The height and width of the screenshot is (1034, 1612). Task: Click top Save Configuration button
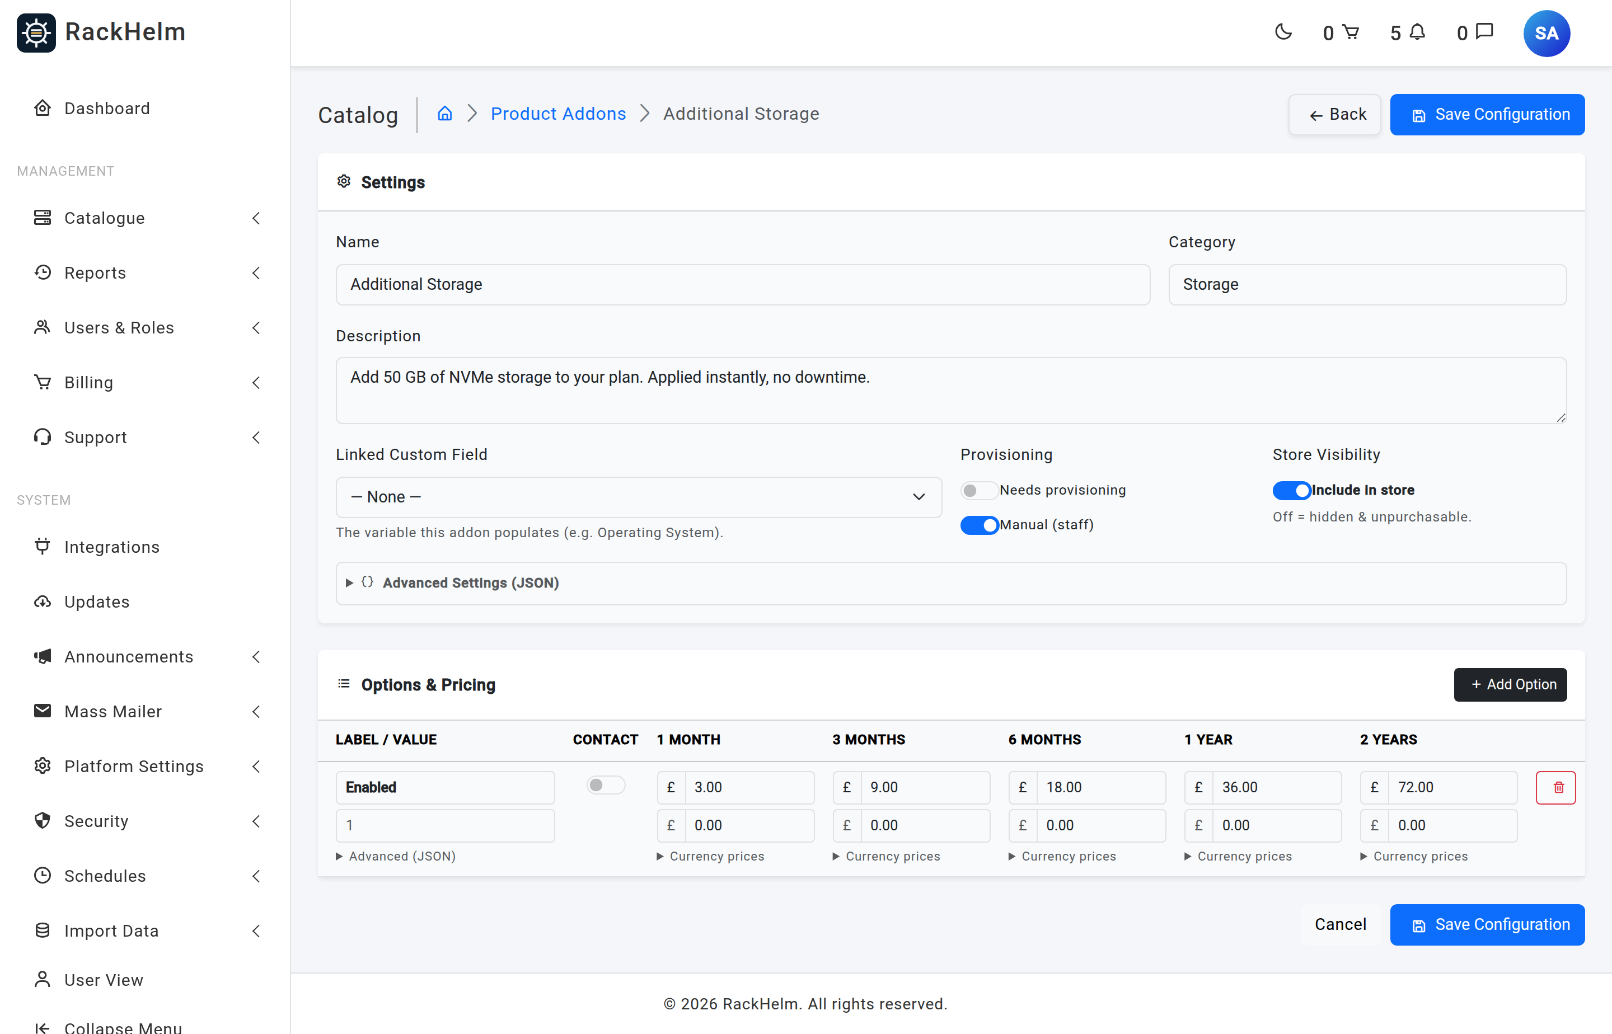point(1487,114)
